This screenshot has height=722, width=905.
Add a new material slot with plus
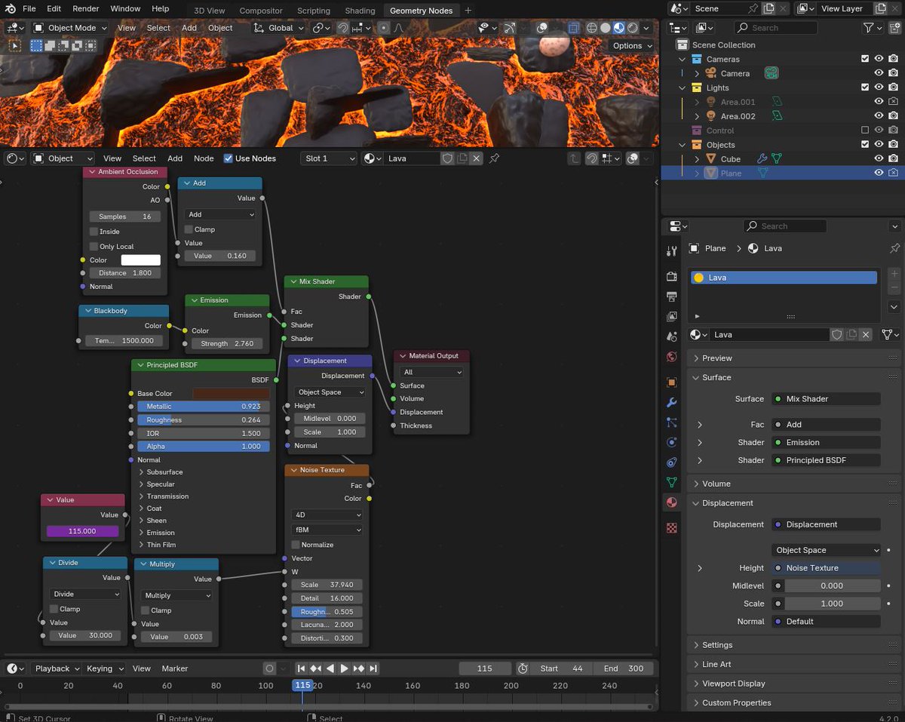[x=894, y=274]
